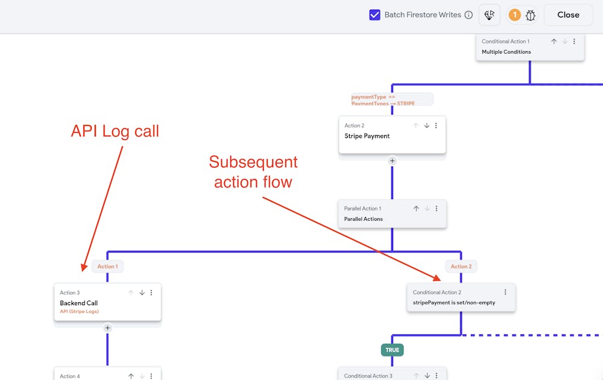This screenshot has width=603, height=380.
Task: Click the info icon beside Batch Firestore Writes
Action: (469, 15)
